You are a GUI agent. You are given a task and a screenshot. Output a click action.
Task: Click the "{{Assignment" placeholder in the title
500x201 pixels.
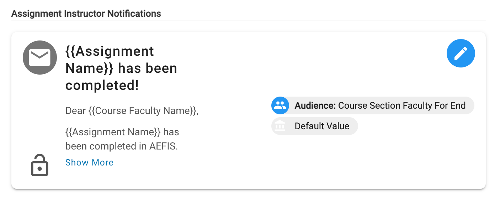[x=110, y=51]
